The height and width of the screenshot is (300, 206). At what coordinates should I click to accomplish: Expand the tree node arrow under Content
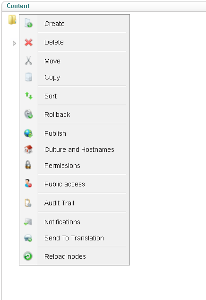pos(14,44)
